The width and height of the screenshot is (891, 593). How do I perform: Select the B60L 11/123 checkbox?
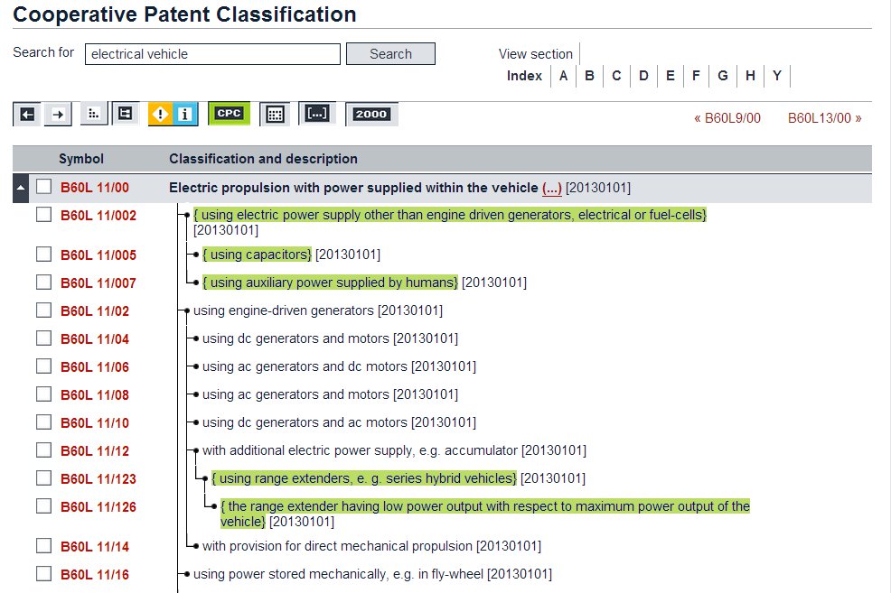click(x=44, y=478)
